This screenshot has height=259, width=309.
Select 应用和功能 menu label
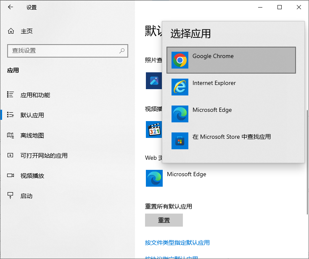coord(35,95)
